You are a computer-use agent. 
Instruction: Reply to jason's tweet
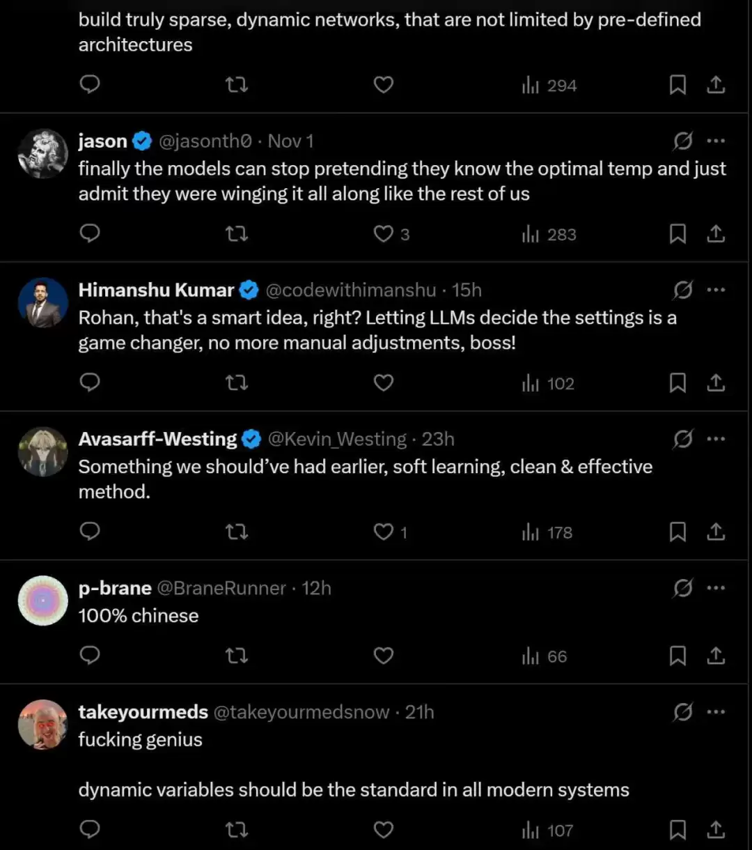point(90,234)
